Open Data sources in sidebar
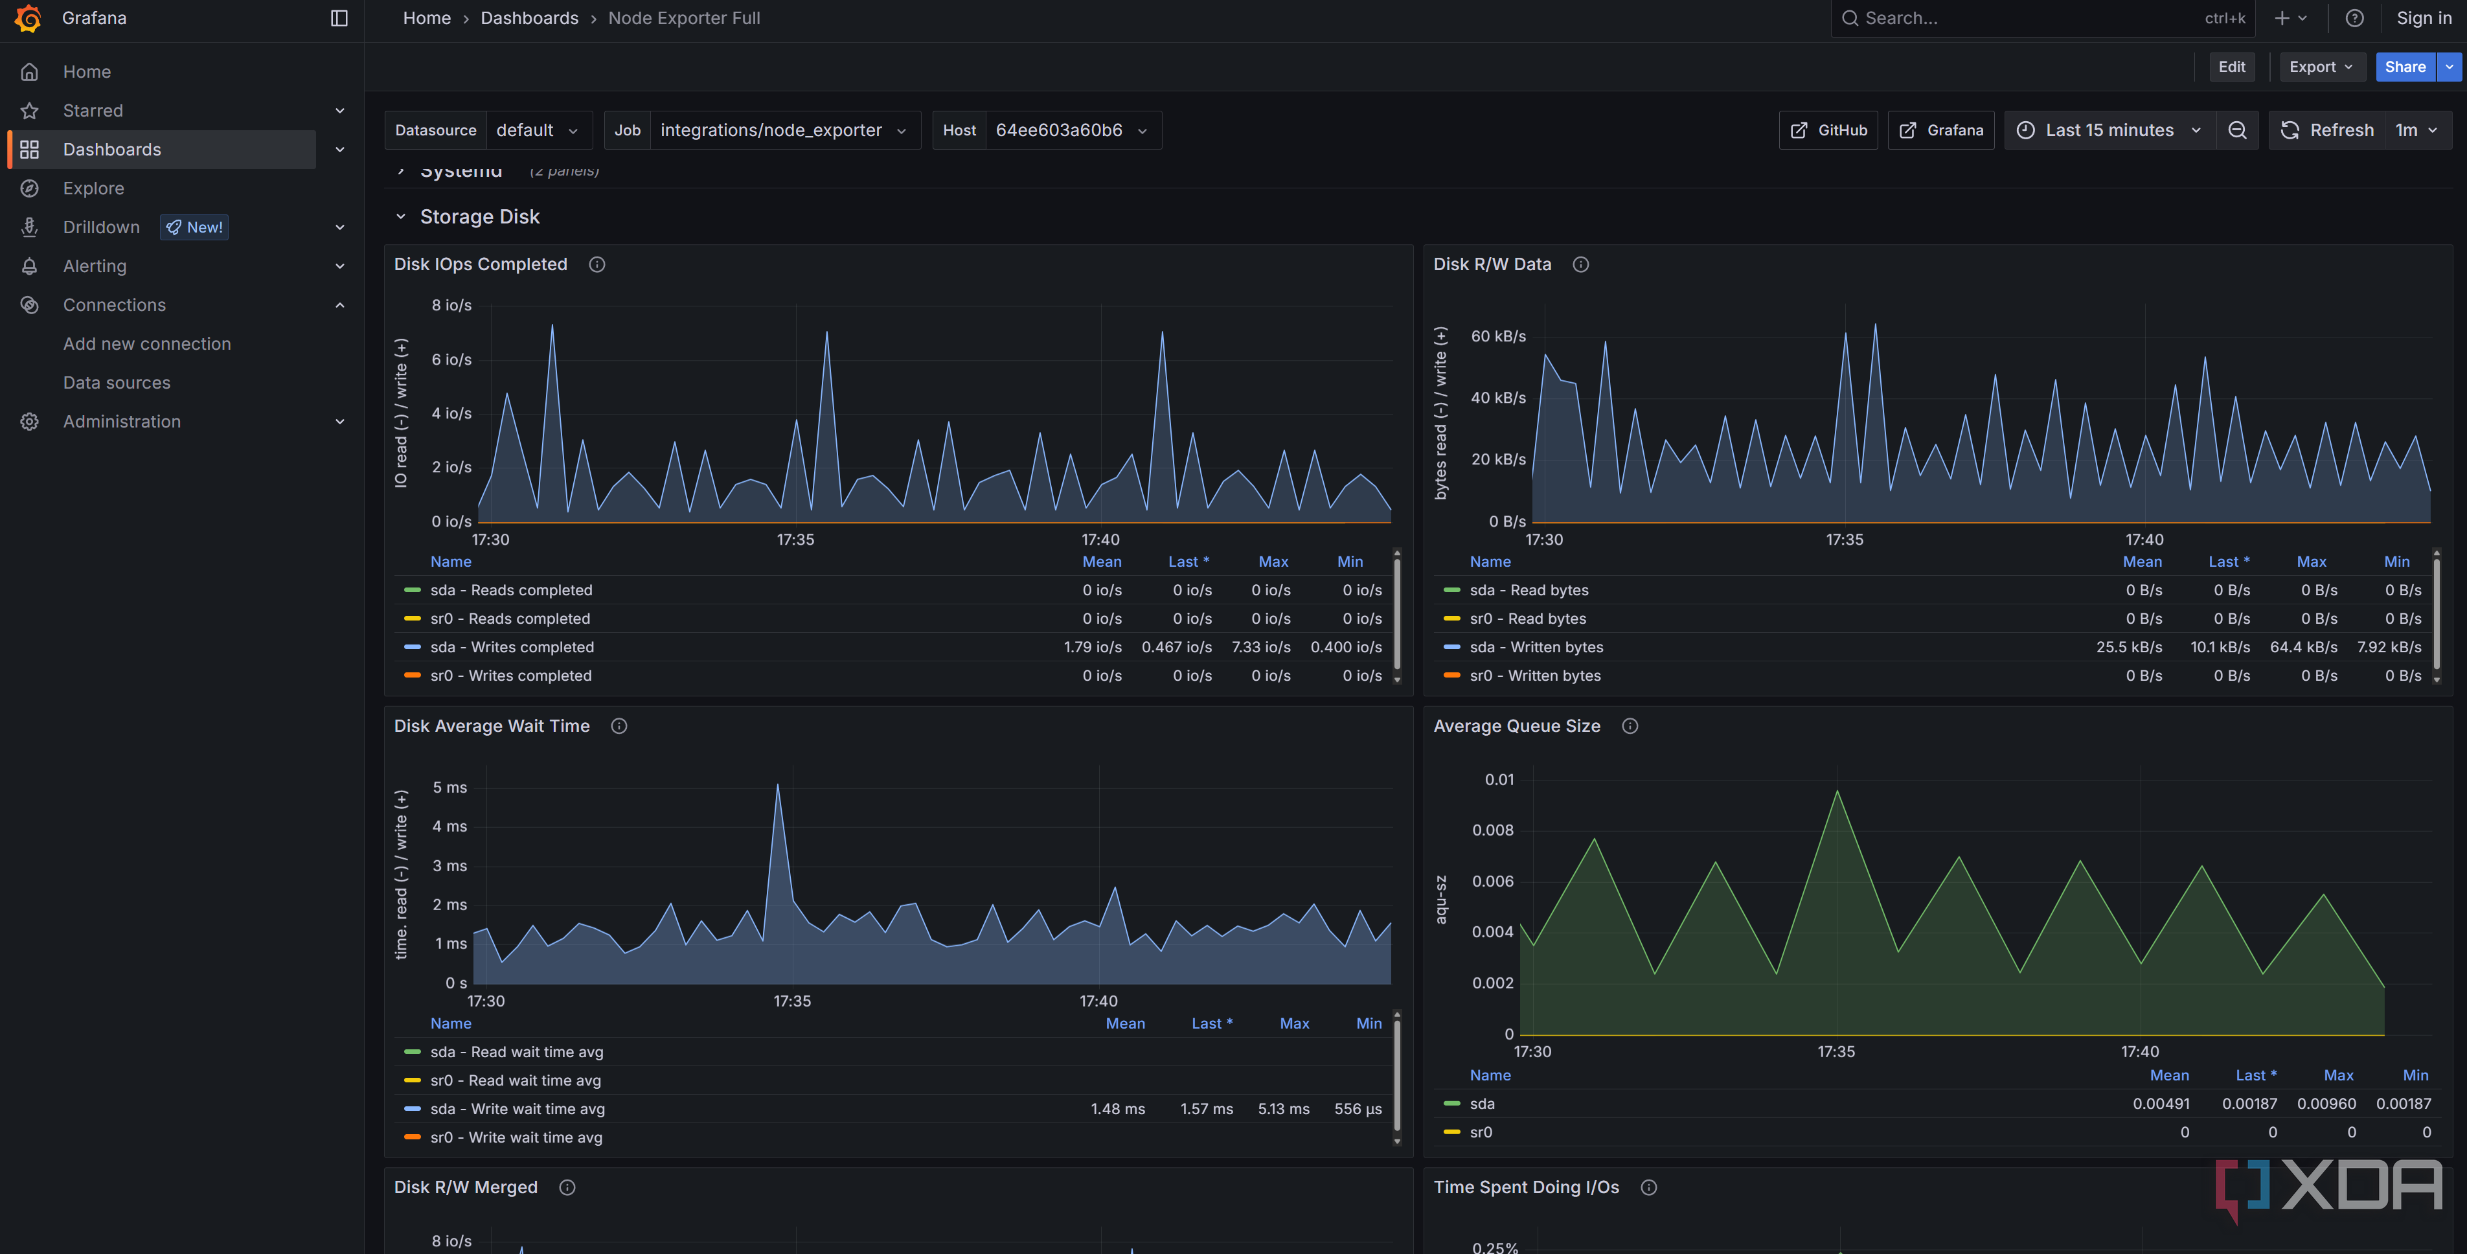The width and height of the screenshot is (2467, 1254). point(117,383)
